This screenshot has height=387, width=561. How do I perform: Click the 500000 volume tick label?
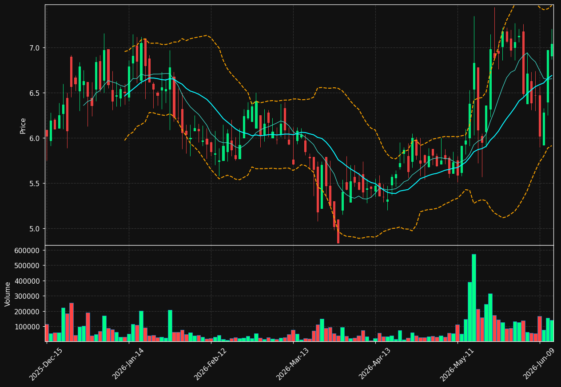point(28,266)
